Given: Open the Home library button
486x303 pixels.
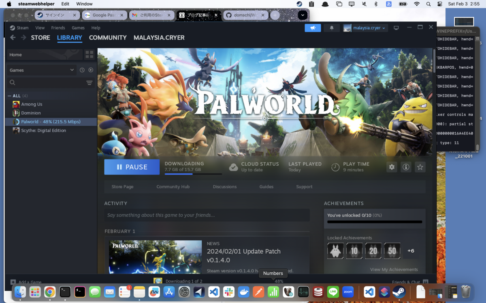Looking at the screenshot, I should point(45,55).
